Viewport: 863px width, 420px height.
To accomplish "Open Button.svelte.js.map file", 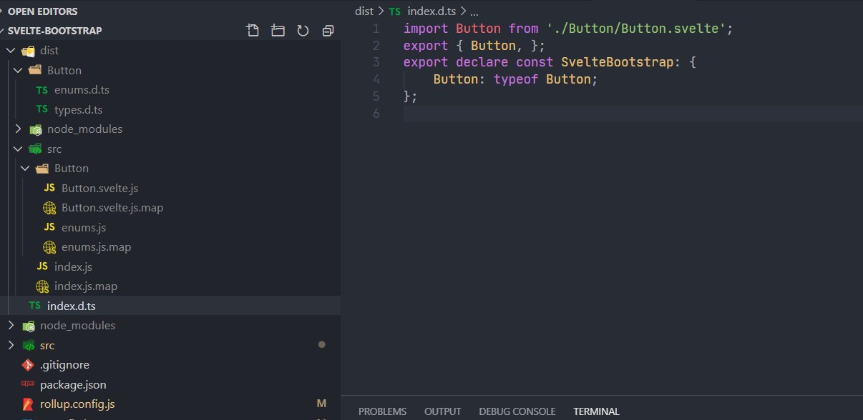I will pos(112,208).
